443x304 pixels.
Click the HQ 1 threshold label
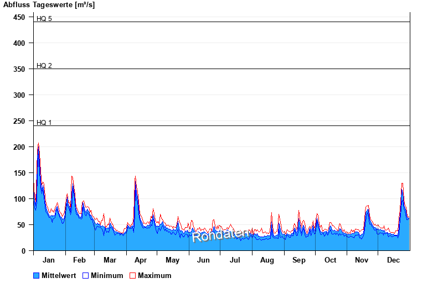[44, 122]
